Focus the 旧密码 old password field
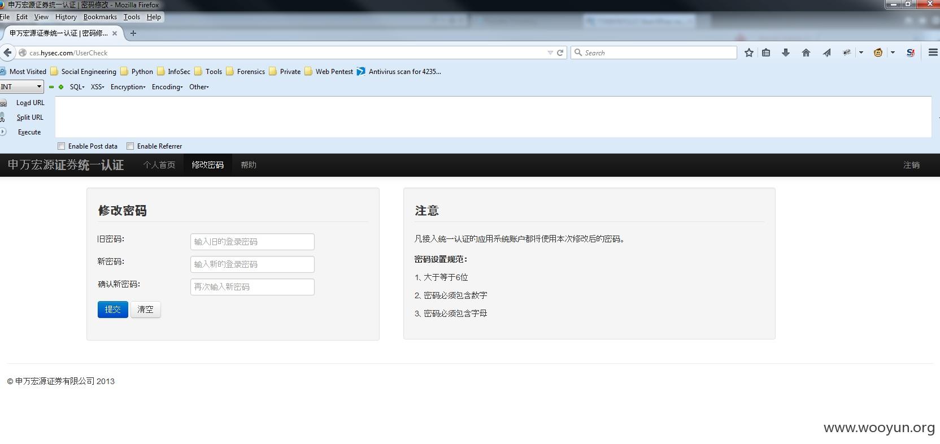 (253, 242)
